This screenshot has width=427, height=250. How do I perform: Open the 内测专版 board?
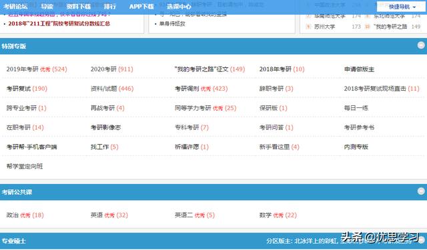pyautogui.click(x=356, y=147)
